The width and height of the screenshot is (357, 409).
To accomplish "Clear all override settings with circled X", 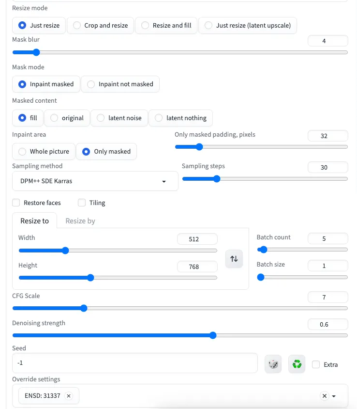I will (x=325, y=396).
